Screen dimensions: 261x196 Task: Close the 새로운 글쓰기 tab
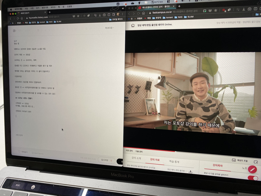(45, 12)
